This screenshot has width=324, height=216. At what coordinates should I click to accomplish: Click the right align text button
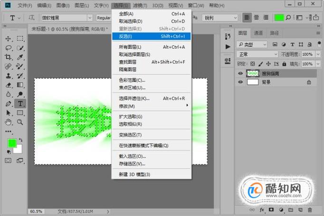tap(266, 18)
